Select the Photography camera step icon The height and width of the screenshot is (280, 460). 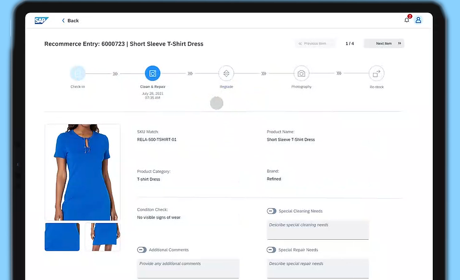click(x=301, y=73)
